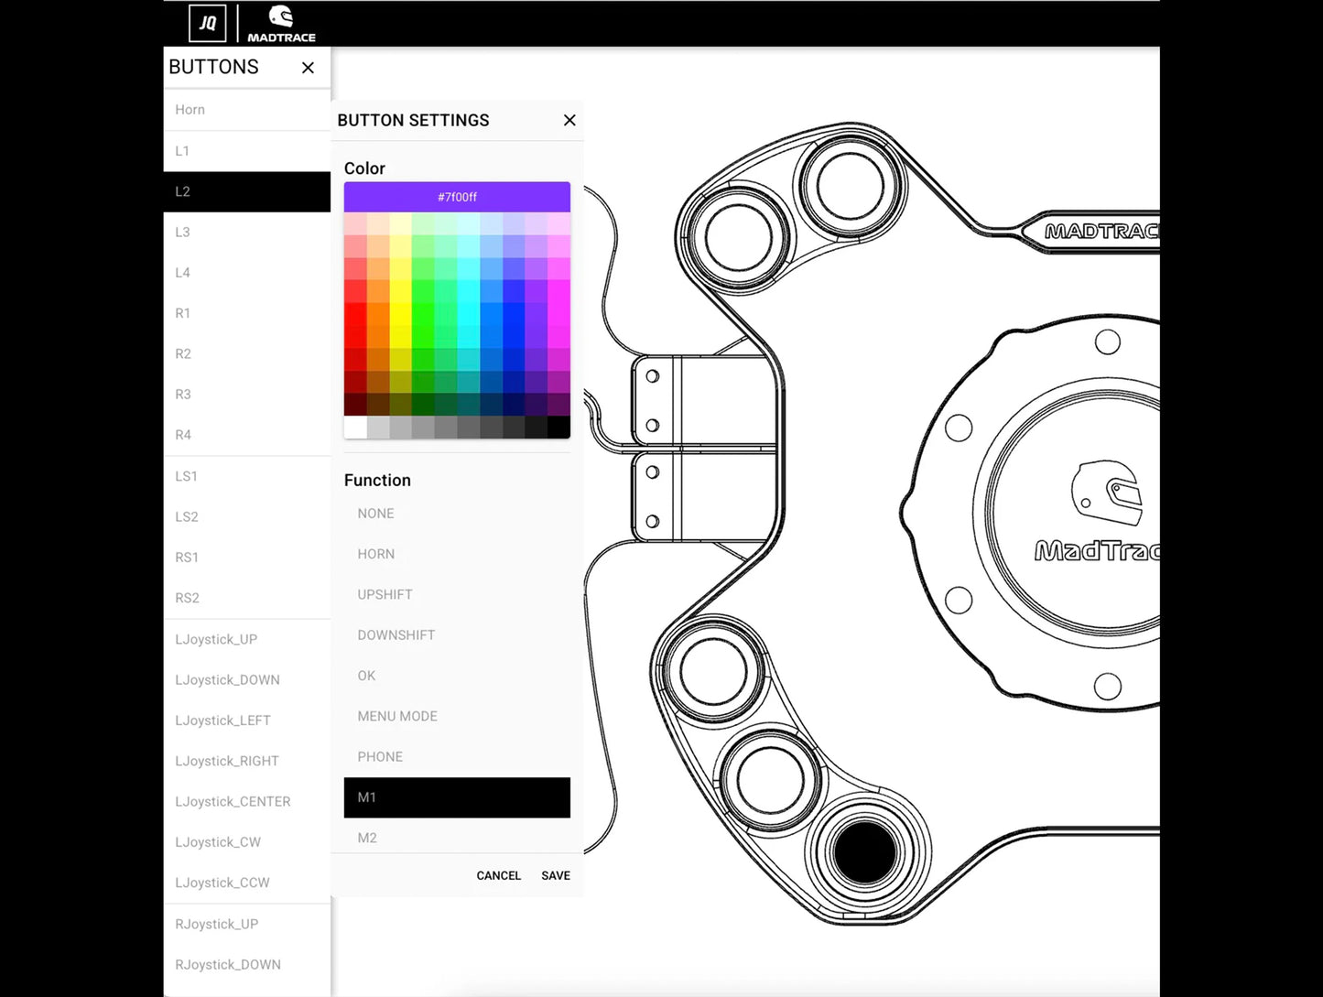This screenshot has height=997, width=1323.
Task: Dismiss Button Settings using the X icon
Action: point(569,120)
